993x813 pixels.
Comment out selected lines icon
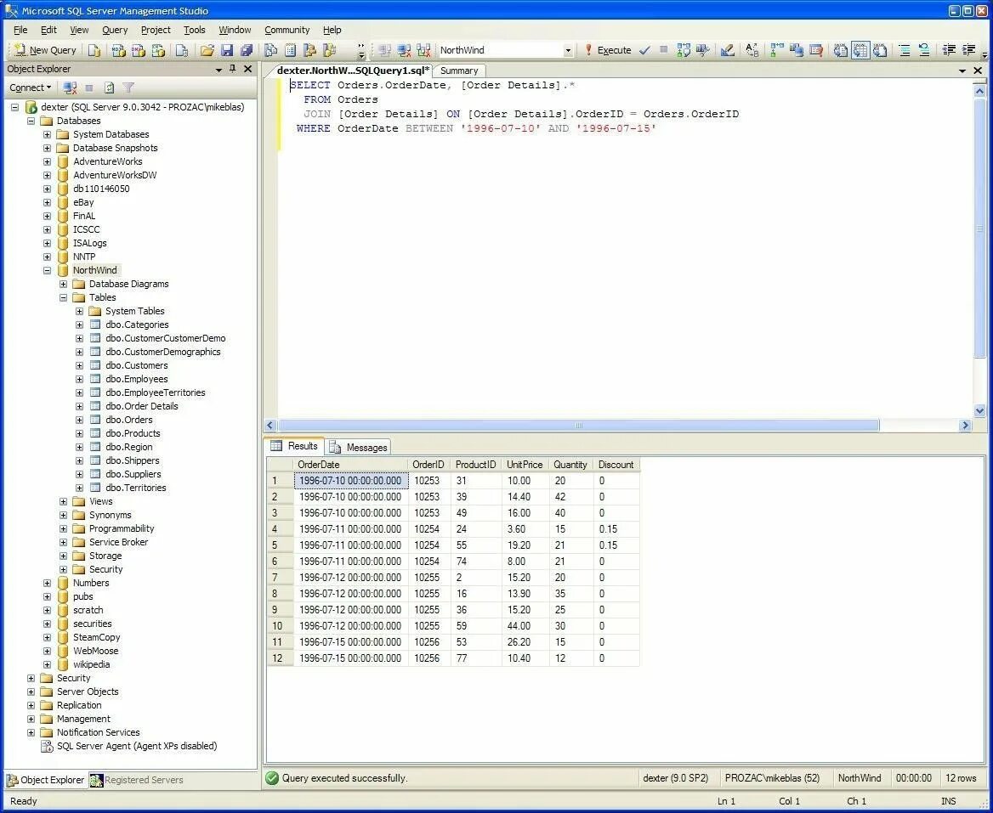tap(905, 50)
